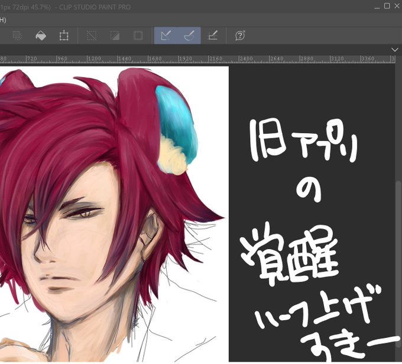Click the vertical canvas scrollbar

(x=398, y=257)
